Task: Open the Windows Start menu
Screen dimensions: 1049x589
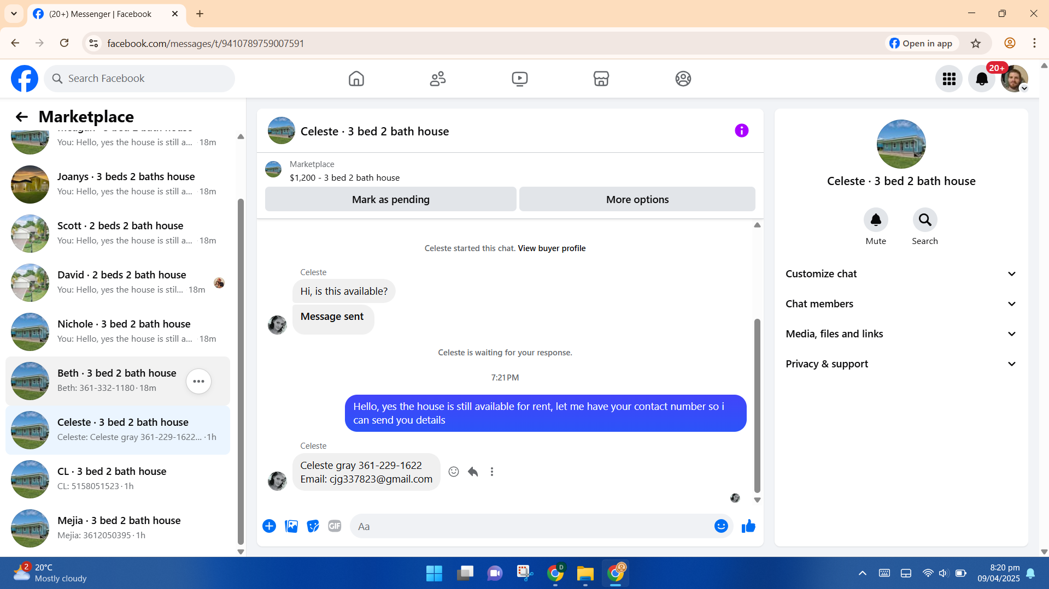Action: 434,573
